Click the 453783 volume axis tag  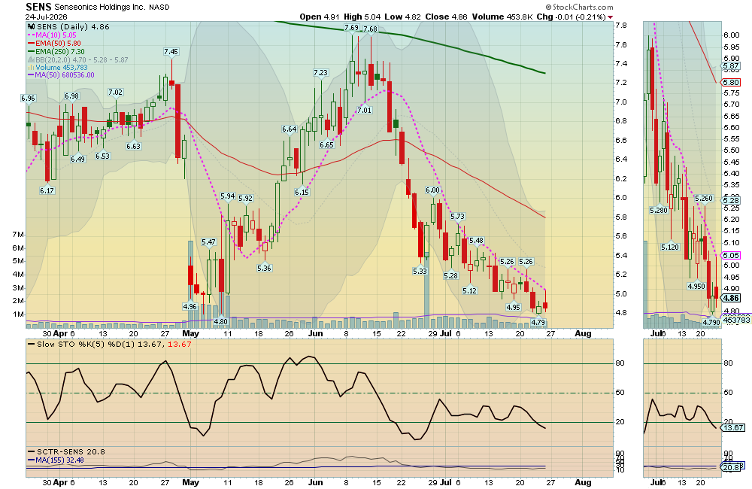point(736,320)
